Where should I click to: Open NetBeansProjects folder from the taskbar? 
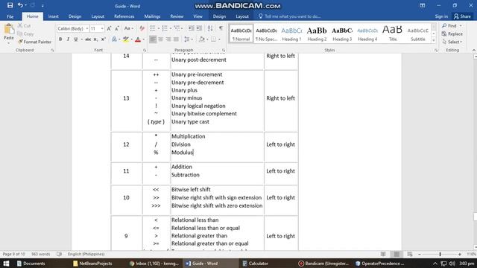point(92,264)
